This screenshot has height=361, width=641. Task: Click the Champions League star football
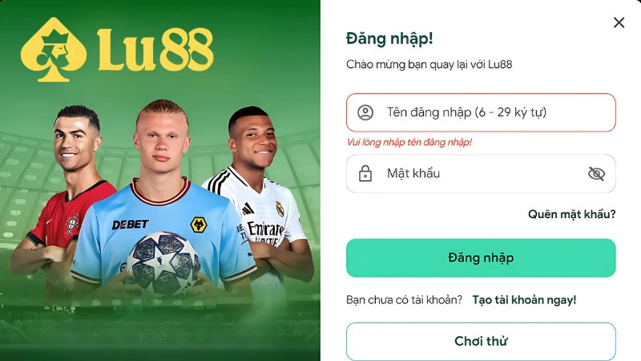[163, 263]
